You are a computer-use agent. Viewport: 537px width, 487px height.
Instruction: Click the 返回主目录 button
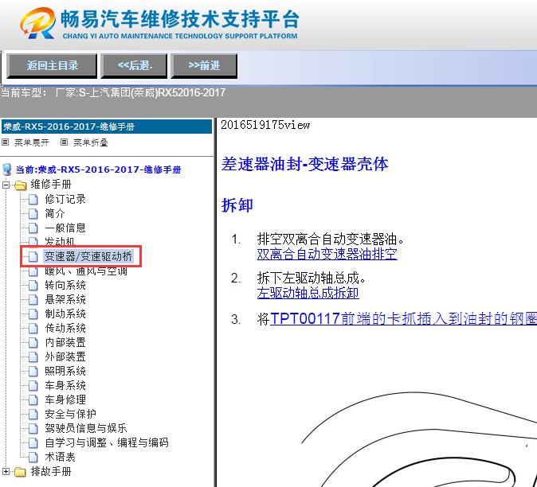point(52,66)
